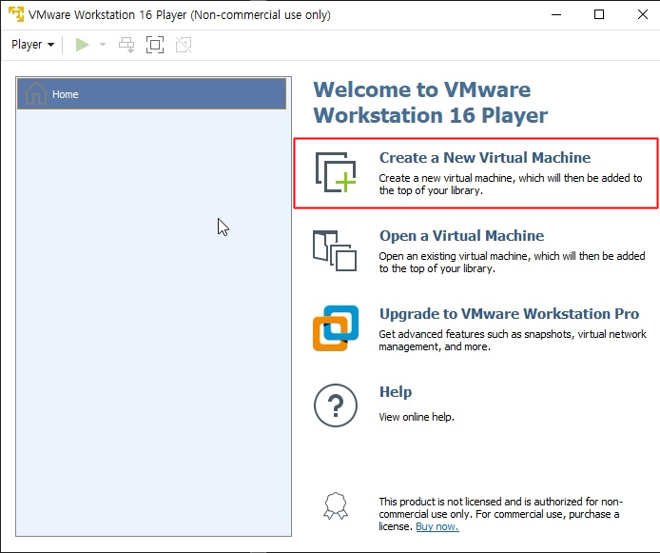660x553 pixels.
Task: Click the VMware app icon in title bar
Action: [16, 14]
